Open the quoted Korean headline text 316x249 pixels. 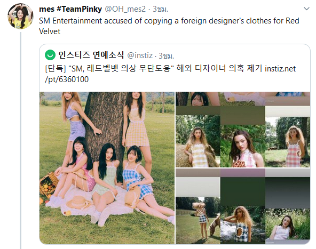(153, 69)
